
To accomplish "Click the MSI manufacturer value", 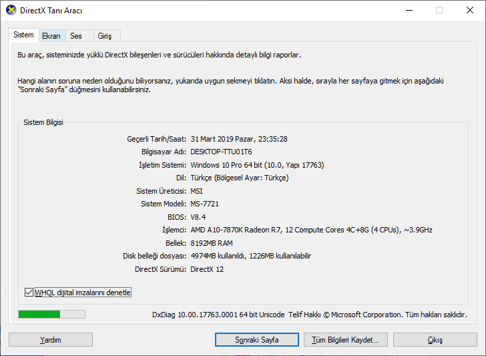I will [x=196, y=191].
